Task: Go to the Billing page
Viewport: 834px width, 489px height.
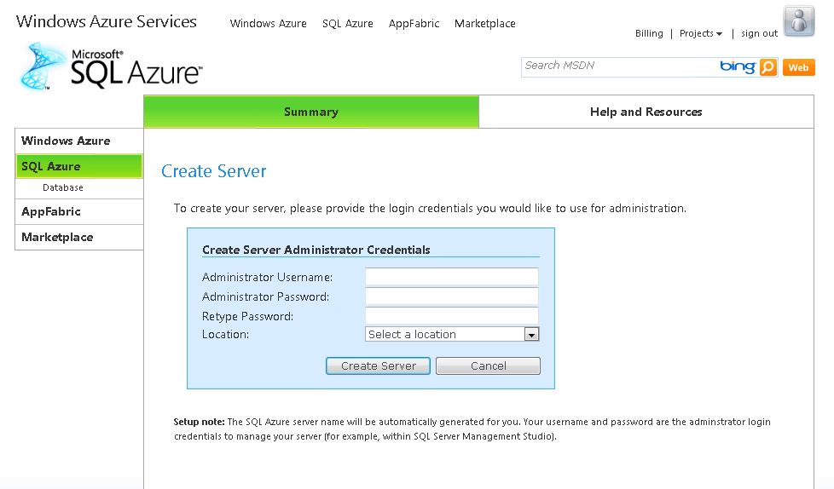Action: tap(649, 33)
